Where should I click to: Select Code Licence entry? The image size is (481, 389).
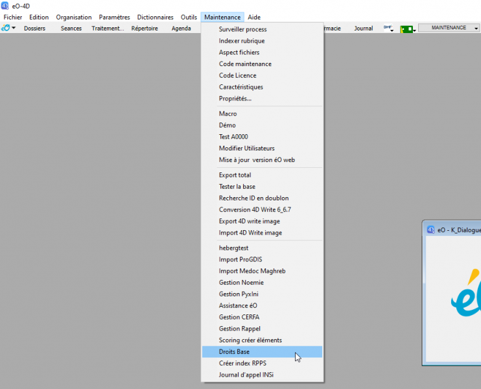tap(263, 75)
